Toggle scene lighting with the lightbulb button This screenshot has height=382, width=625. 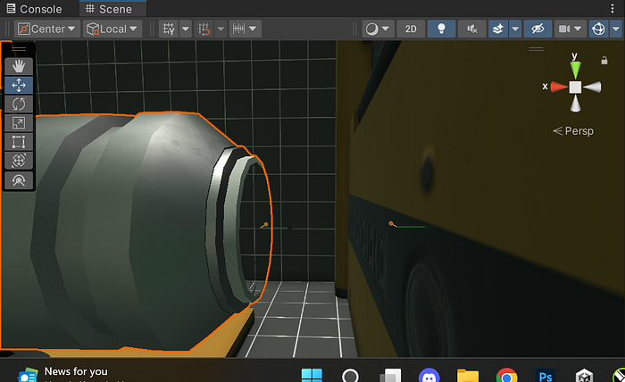point(441,29)
